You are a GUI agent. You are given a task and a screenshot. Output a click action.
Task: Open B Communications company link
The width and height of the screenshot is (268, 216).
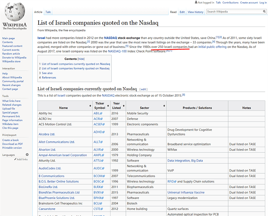pos(51,176)
